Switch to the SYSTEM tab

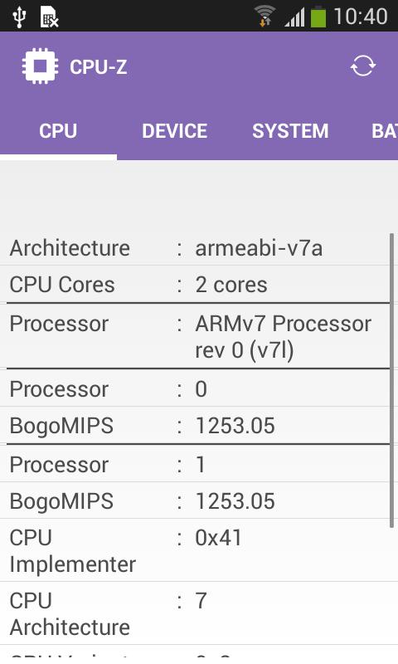(290, 131)
